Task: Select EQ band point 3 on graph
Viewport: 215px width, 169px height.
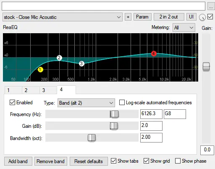Action: click(x=81, y=63)
